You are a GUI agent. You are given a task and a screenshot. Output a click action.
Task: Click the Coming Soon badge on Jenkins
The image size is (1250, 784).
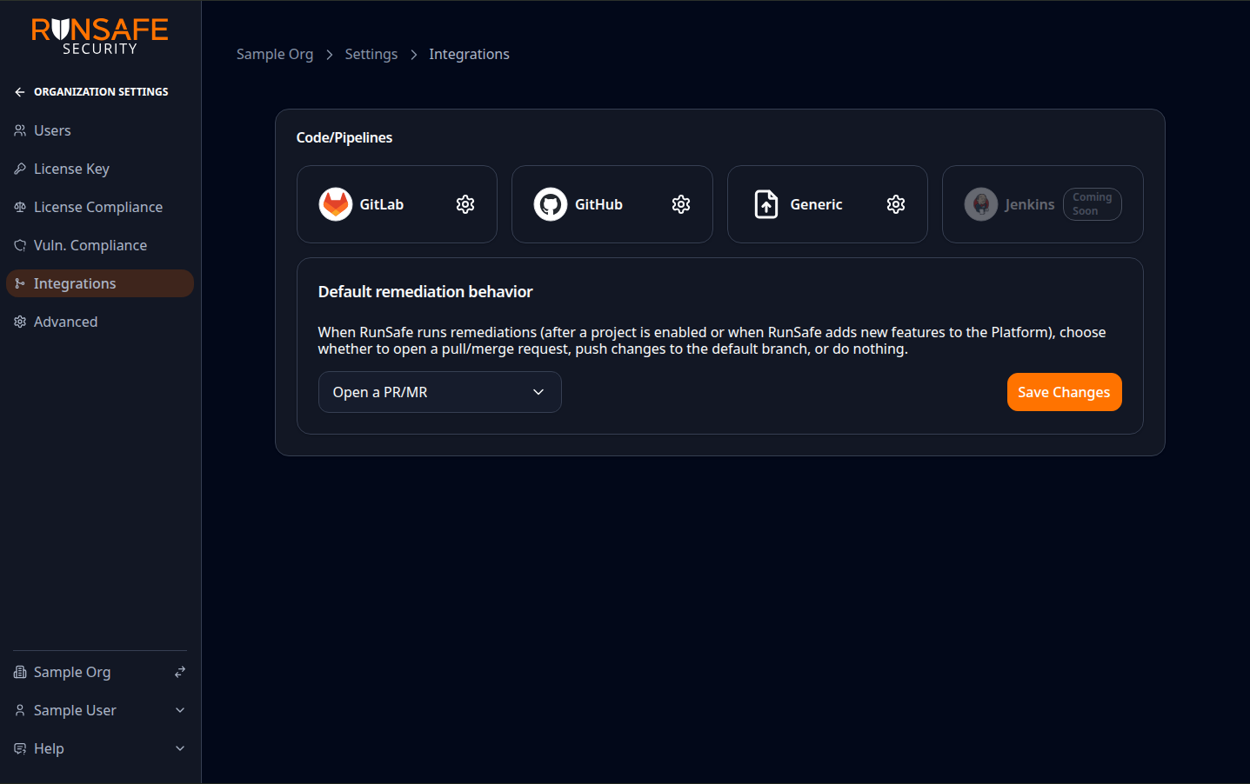pos(1093,204)
